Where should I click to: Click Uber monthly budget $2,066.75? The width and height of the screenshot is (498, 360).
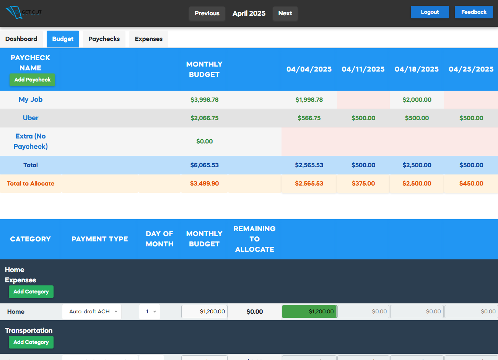click(205, 118)
